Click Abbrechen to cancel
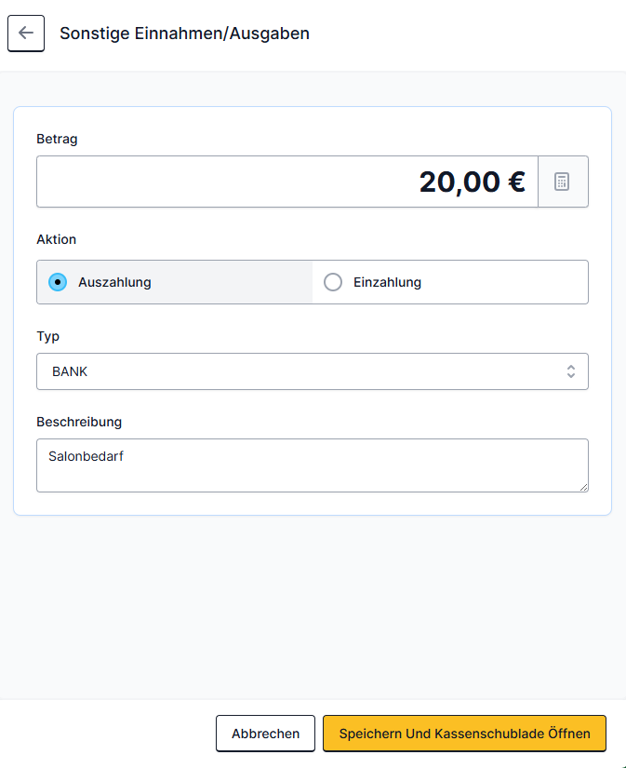The image size is (626, 768). 265,734
